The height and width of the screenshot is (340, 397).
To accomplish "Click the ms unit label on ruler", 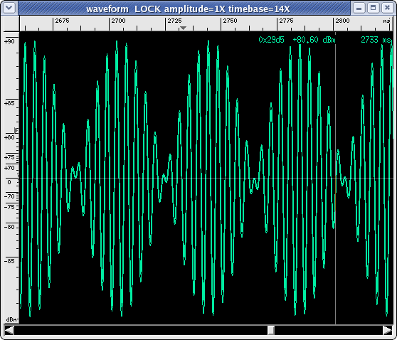I will [x=386, y=21].
